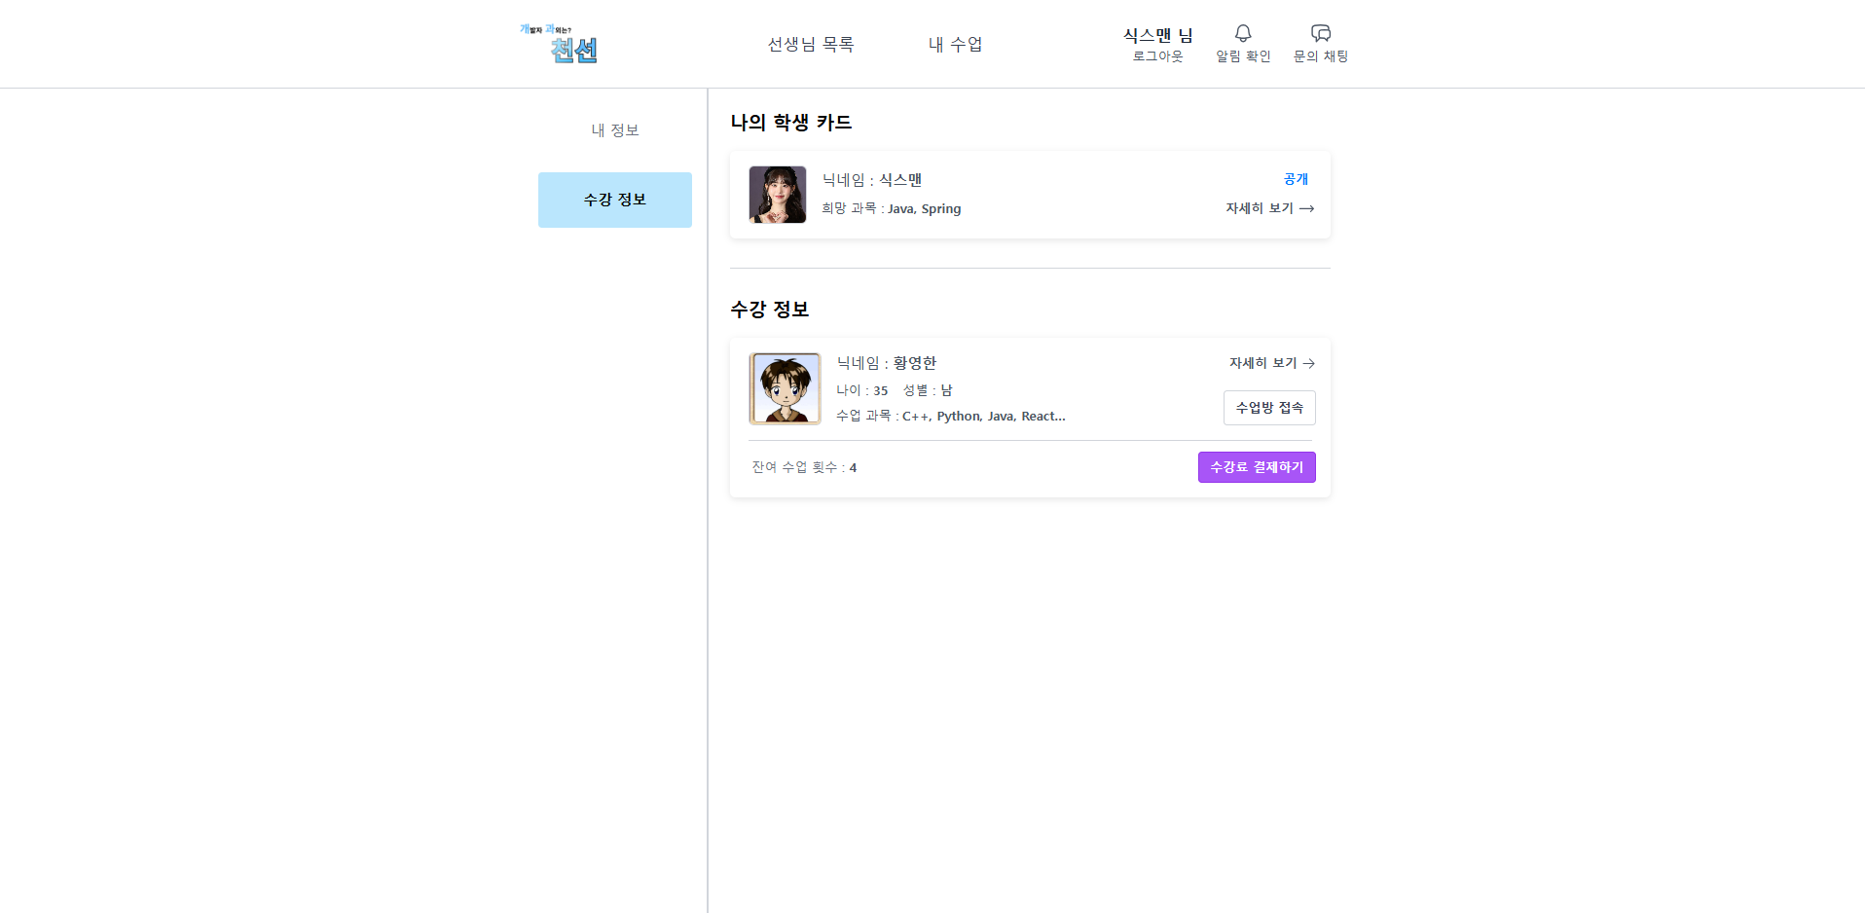
Task: Enter the classroom with 수업방 접속
Action: tap(1269, 408)
